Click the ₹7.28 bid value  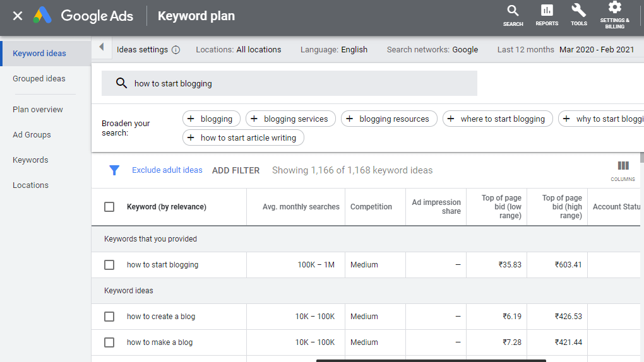tap(512, 342)
